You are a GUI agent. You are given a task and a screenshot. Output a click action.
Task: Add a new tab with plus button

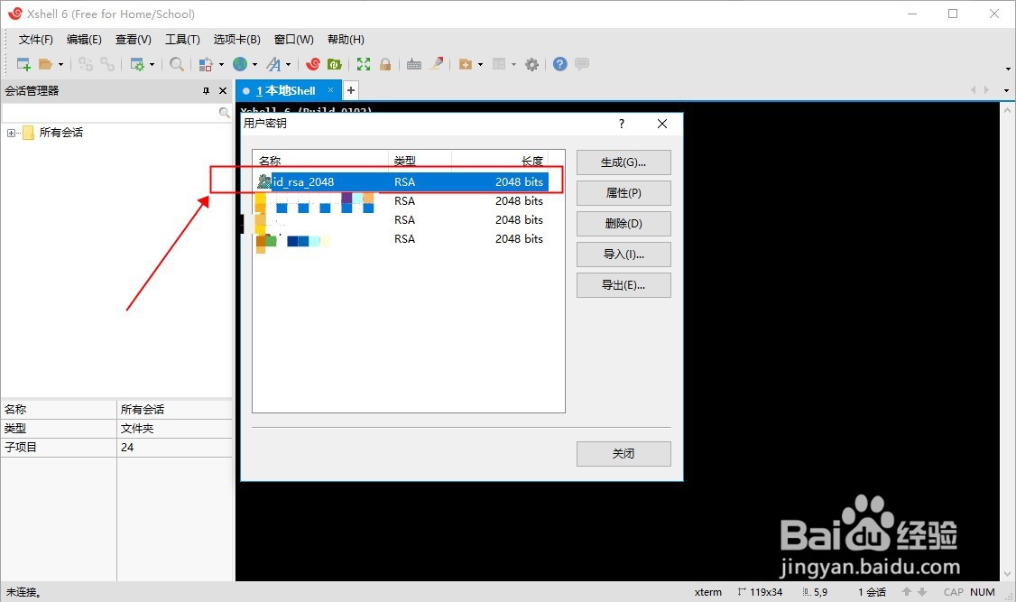coord(350,90)
